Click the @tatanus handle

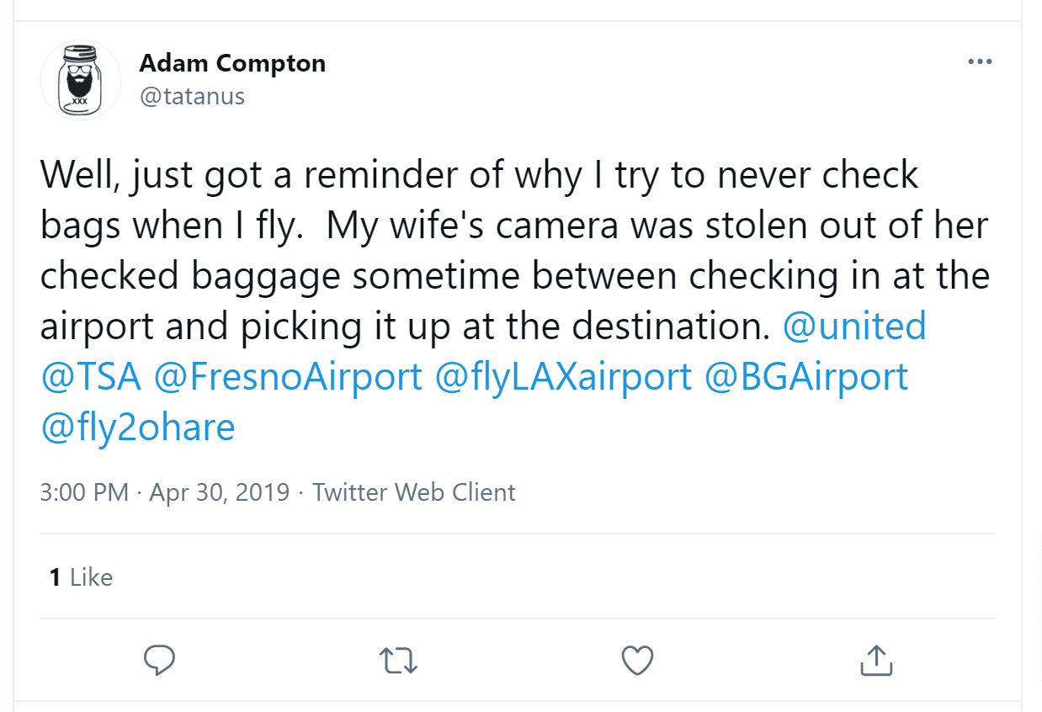point(192,96)
